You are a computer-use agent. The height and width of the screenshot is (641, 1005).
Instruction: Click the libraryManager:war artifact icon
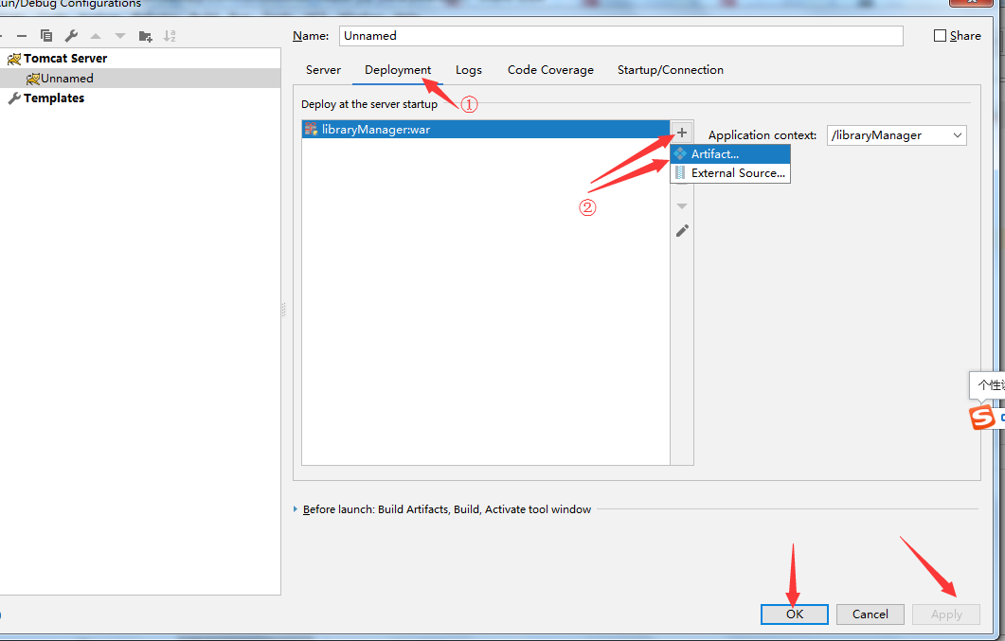click(x=311, y=129)
